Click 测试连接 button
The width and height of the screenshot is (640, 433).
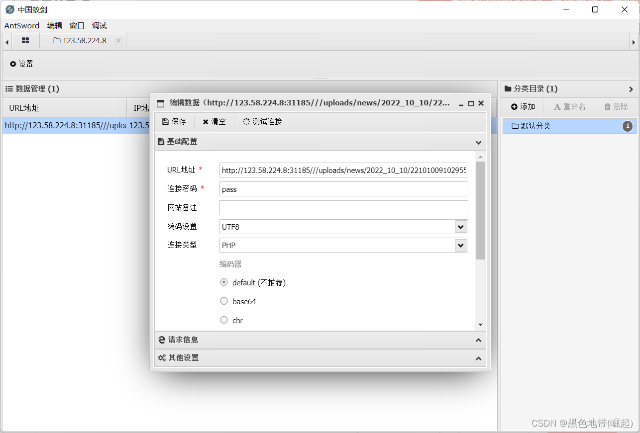(262, 121)
